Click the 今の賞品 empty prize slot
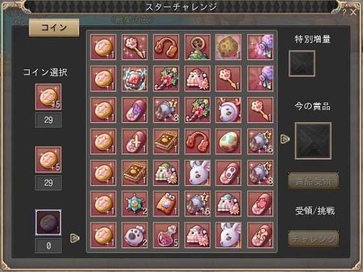The image size is (363, 272). click(x=313, y=141)
